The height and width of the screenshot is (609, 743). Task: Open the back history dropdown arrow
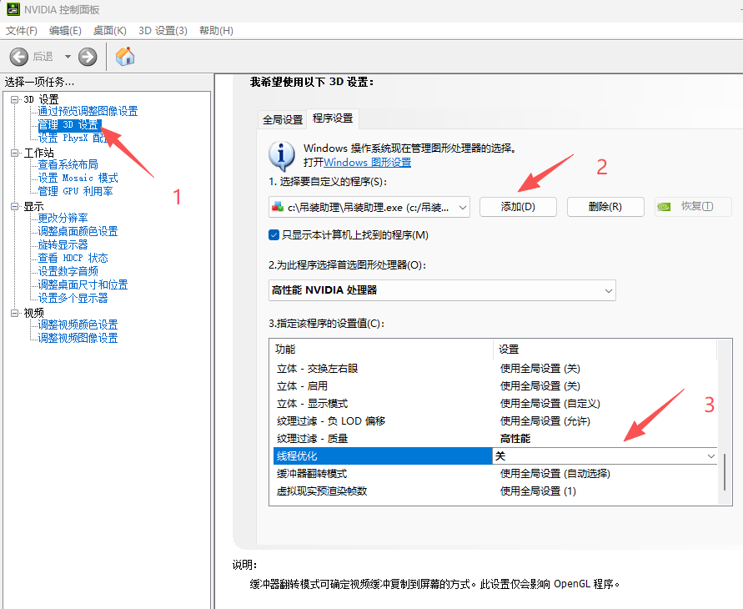point(68,57)
